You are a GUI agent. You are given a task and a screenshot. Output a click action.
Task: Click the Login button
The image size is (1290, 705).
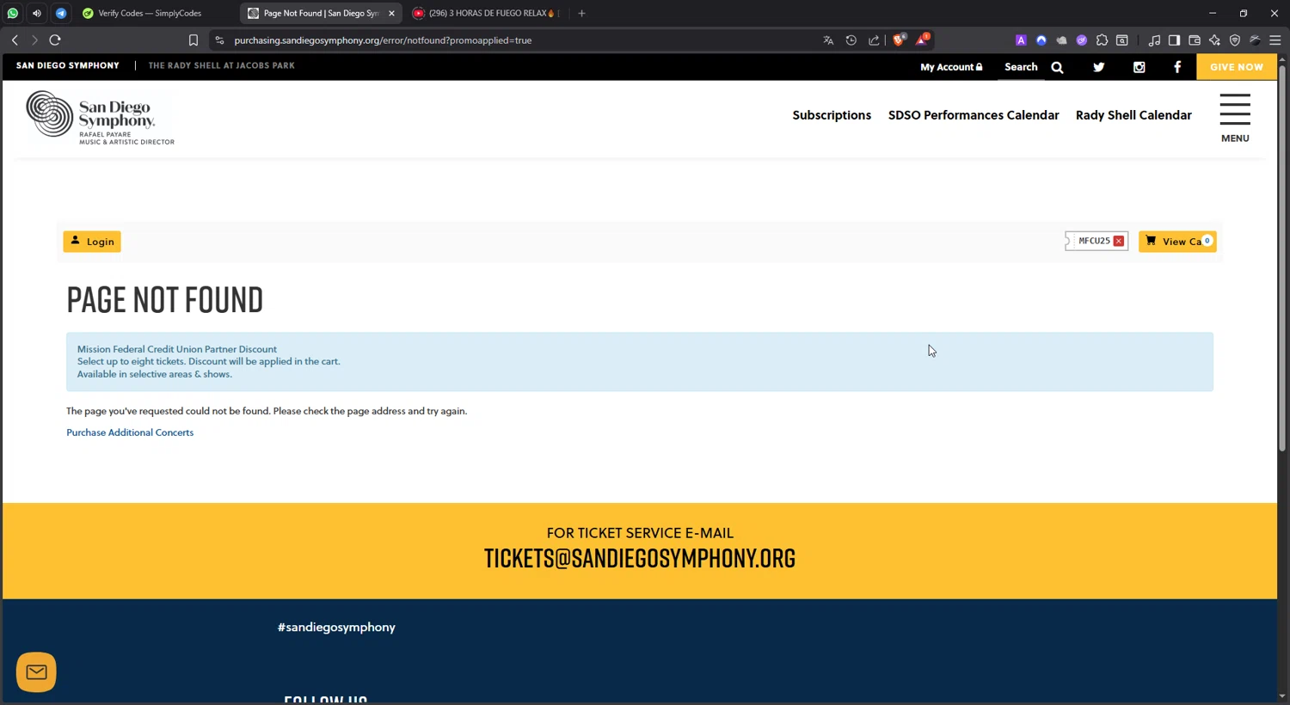pyautogui.click(x=92, y=242)
